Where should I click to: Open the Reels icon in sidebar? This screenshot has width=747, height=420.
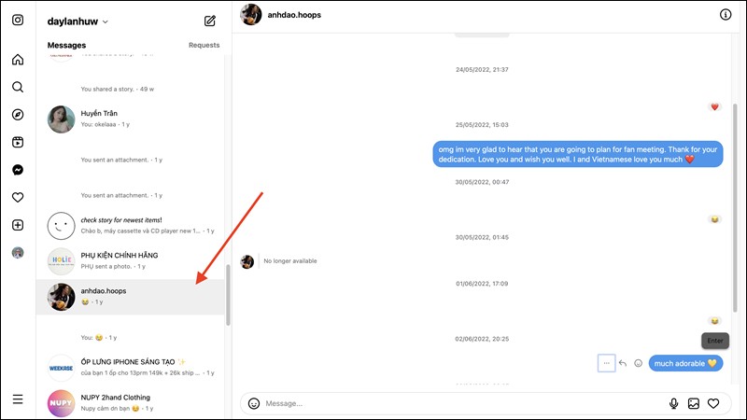(18, 143)
